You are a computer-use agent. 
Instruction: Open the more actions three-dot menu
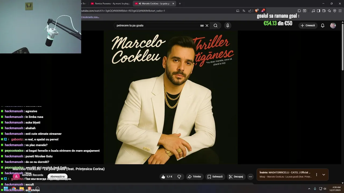click(250, 177)
